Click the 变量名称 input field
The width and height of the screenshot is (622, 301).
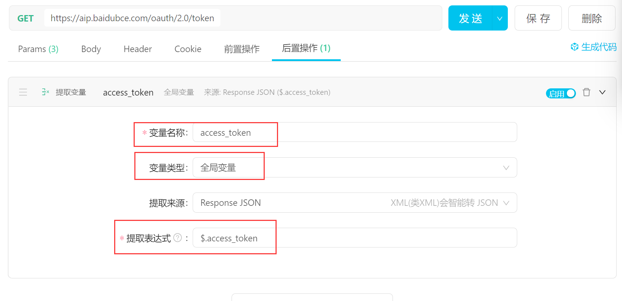[x=355, y=132]
